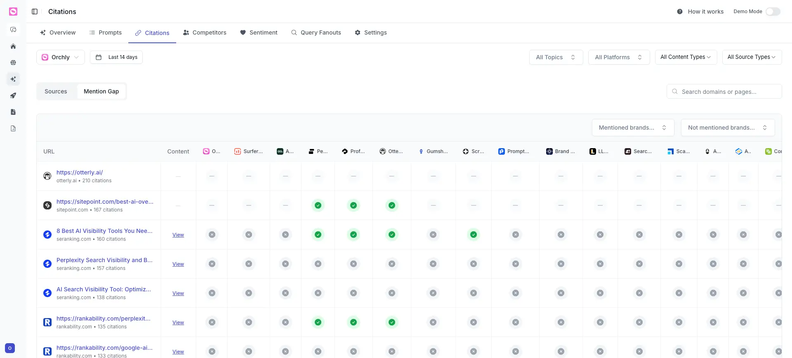Viewport: 792px width, 358px height.
Task: Click green check under Scr... for 8 Best AI row
Action: tap(474, 235)
